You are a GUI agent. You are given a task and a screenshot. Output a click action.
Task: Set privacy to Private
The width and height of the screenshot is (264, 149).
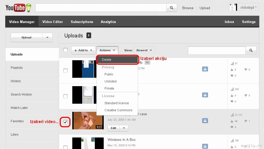(109, 89)
